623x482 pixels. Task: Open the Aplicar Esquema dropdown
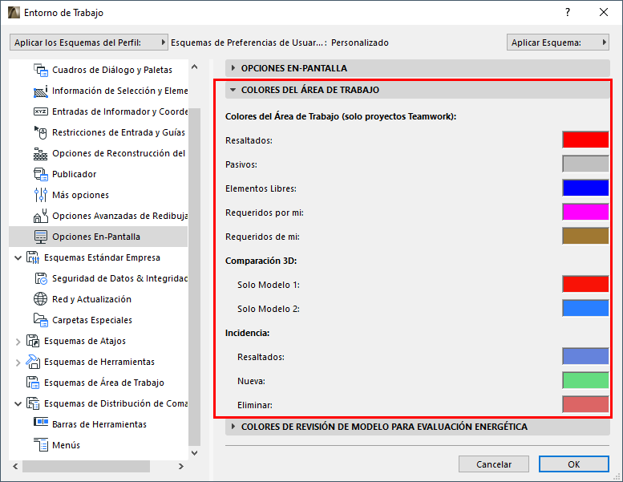(558, 43)
